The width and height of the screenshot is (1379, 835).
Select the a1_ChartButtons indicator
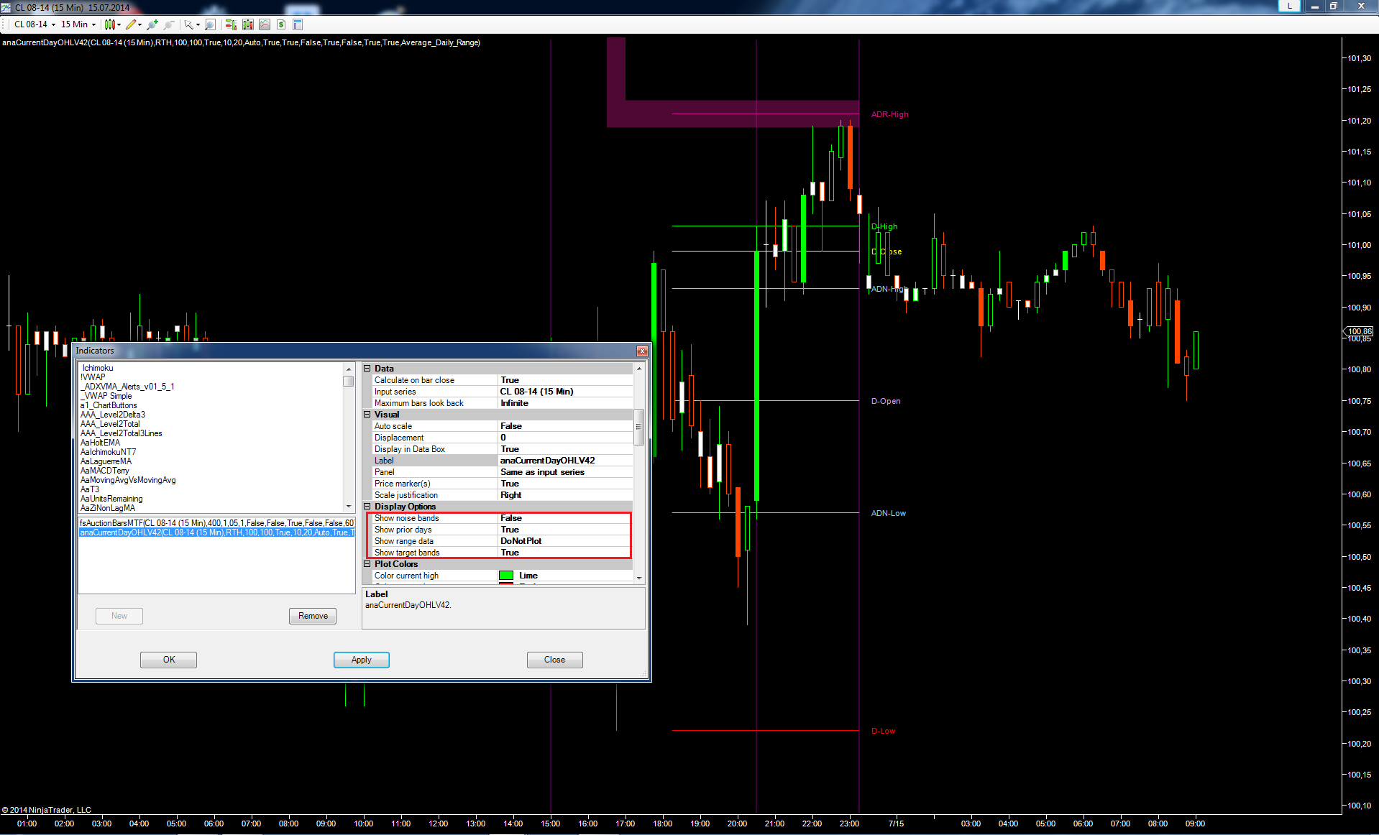click(109, 405)
